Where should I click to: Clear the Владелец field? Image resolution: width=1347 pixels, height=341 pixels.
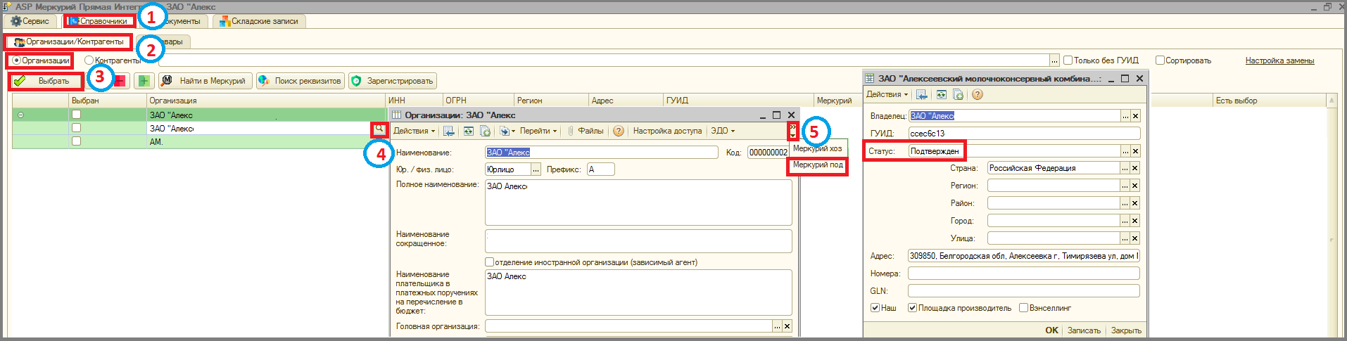pos(1135,115)
